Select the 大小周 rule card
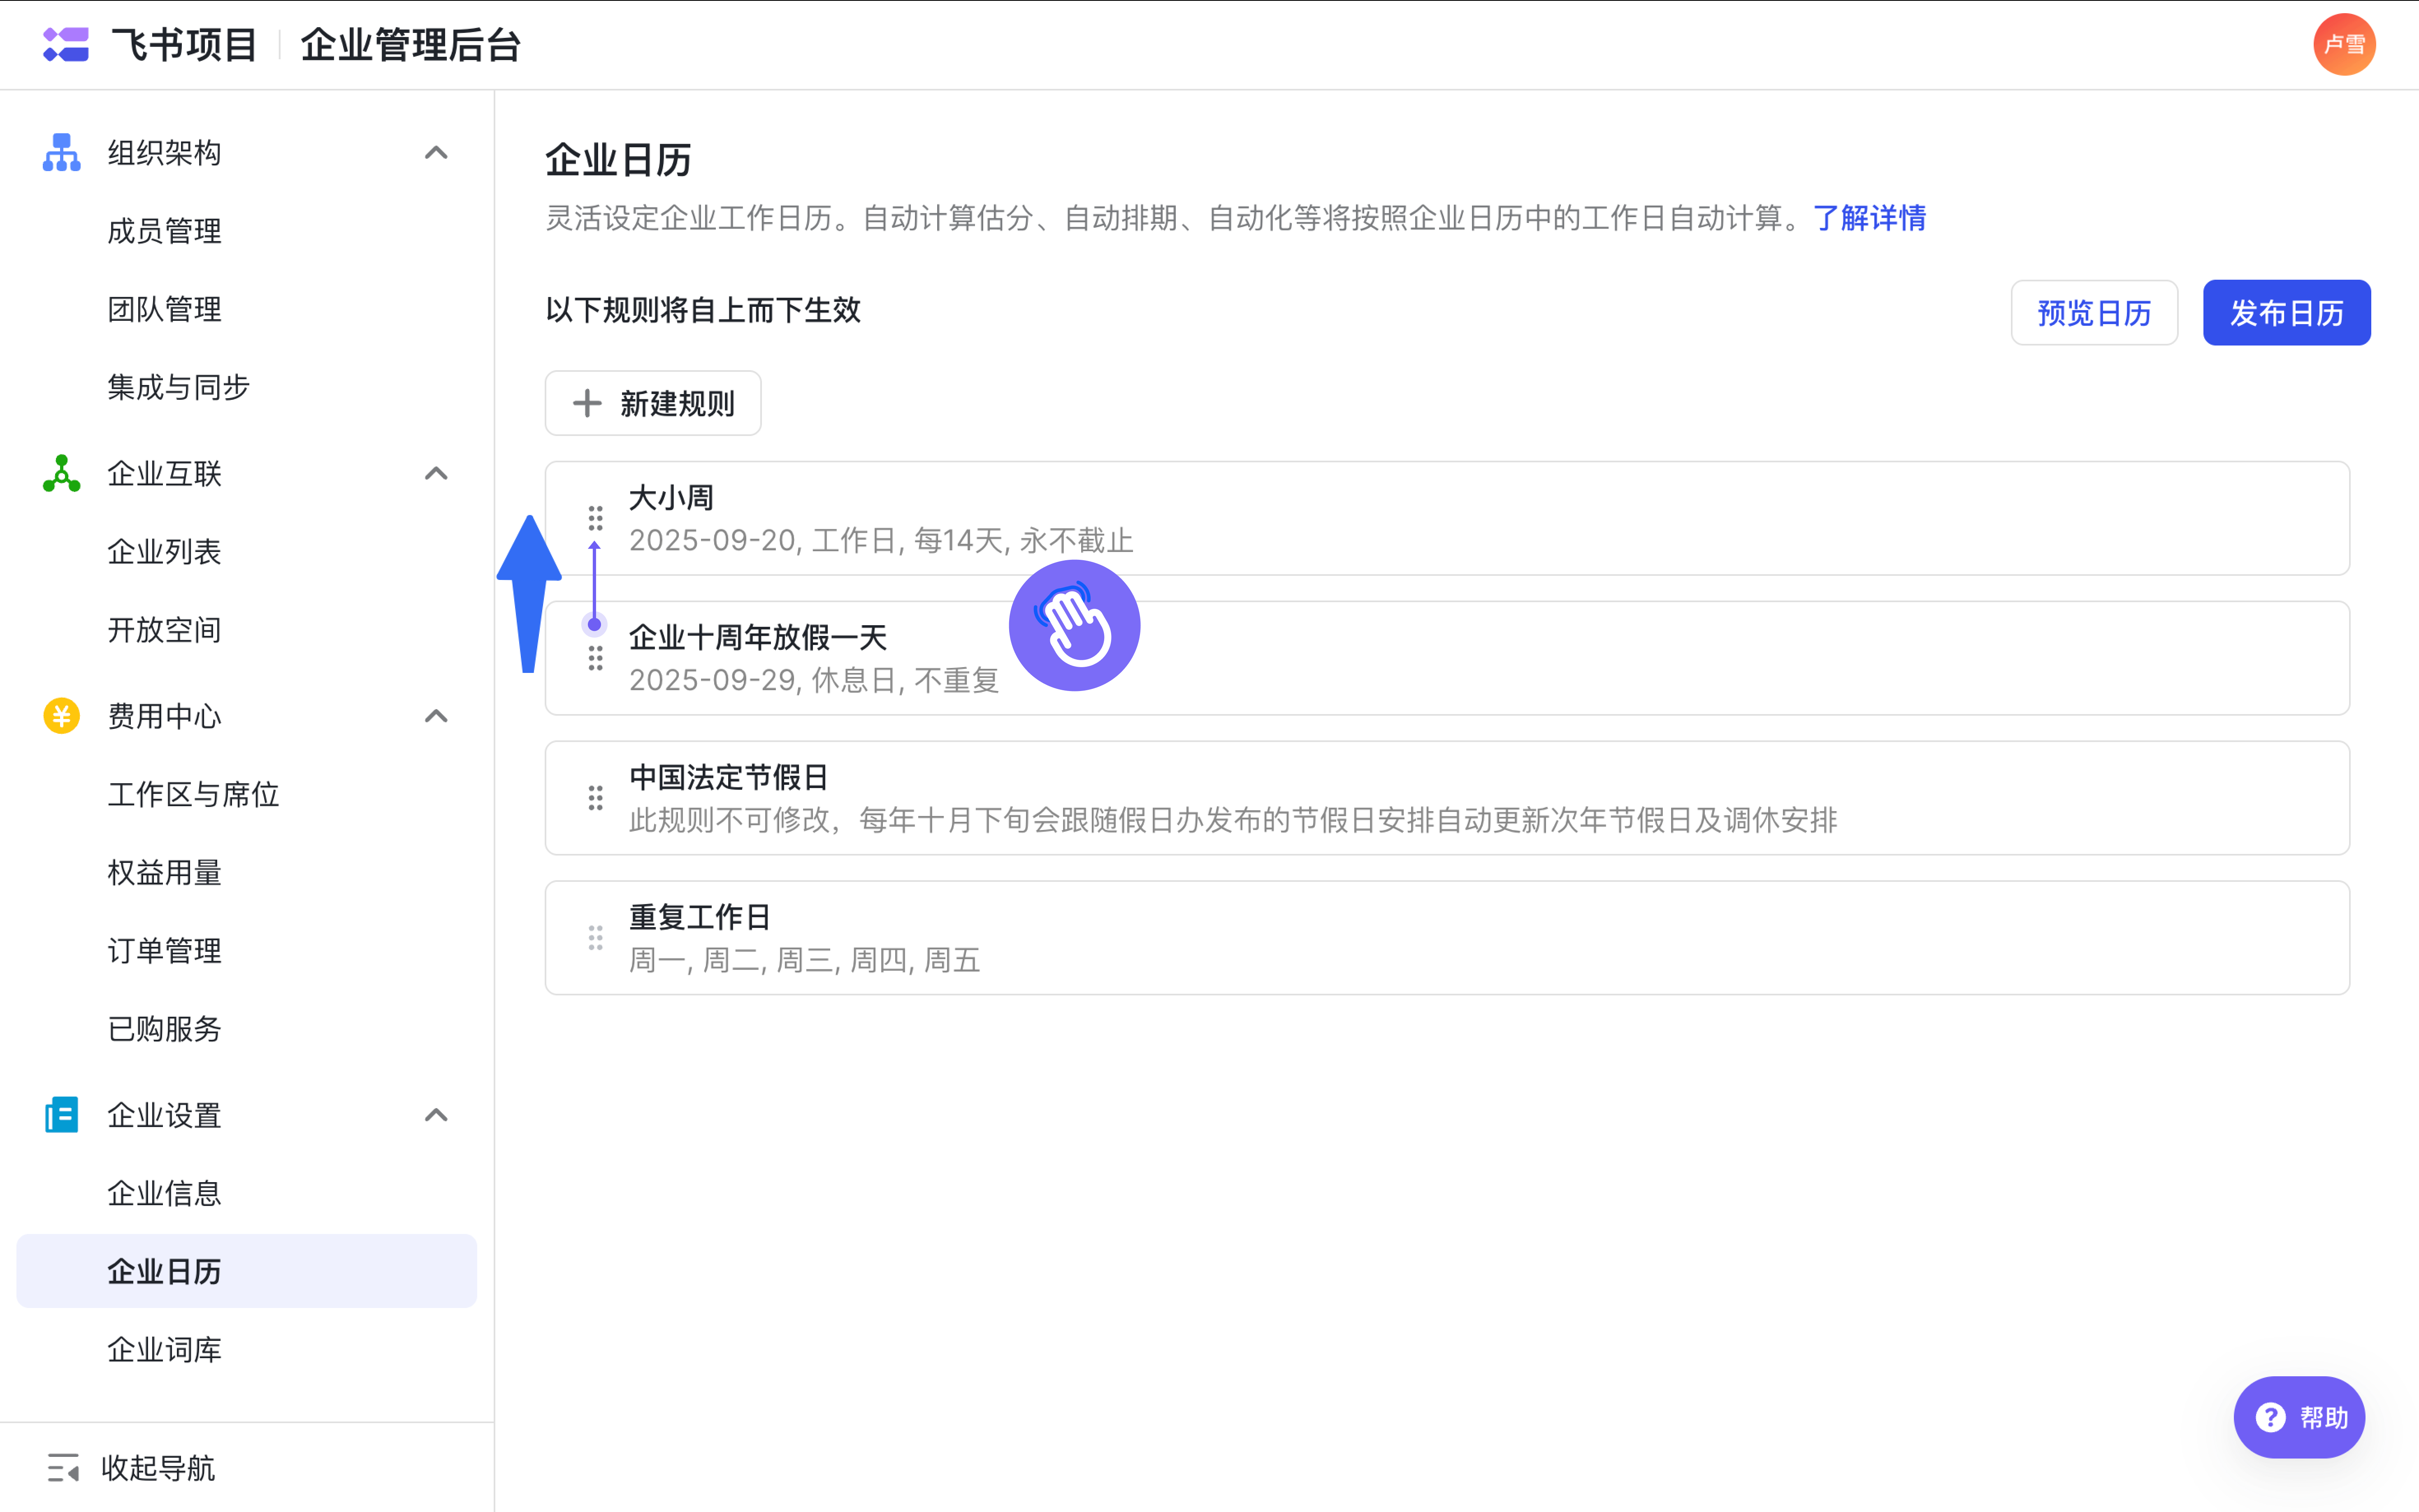This screenshot has height=1512, width=2419. (x=1447, y=518)
